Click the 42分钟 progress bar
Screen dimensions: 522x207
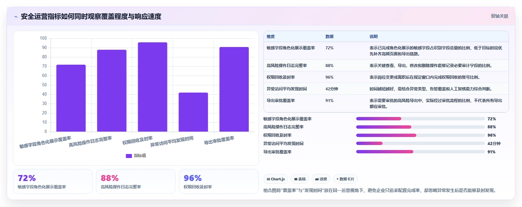click(x=420, y=143)
